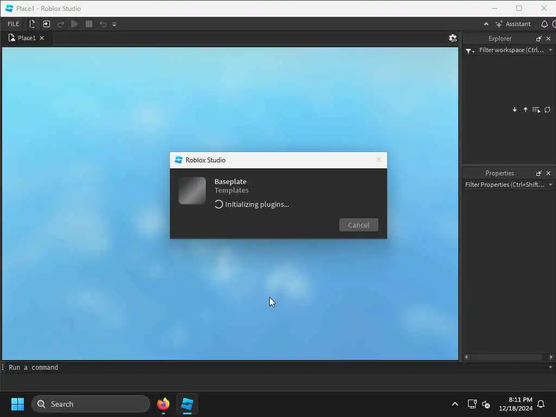556x417 pixels.
Task: Click the select list icon in Explorer
Action: point(536,110)
